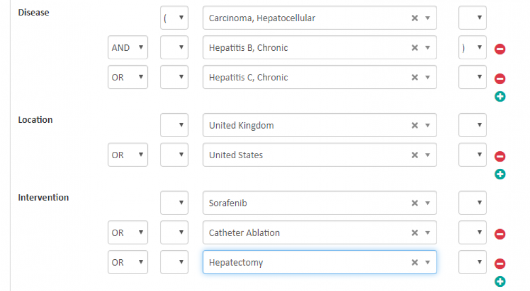Screen dimensions: 530x291
Task: Open the OR operator dropdown for Hepatectomy
Action: 128,262
